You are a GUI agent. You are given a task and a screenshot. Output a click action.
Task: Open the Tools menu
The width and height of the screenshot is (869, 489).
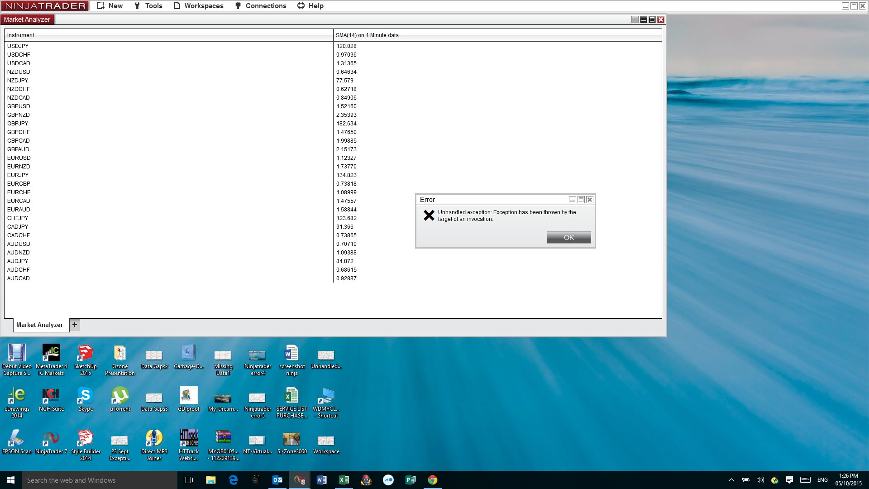(148, 6)
